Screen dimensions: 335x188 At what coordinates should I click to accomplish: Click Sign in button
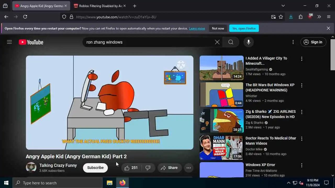313,42
